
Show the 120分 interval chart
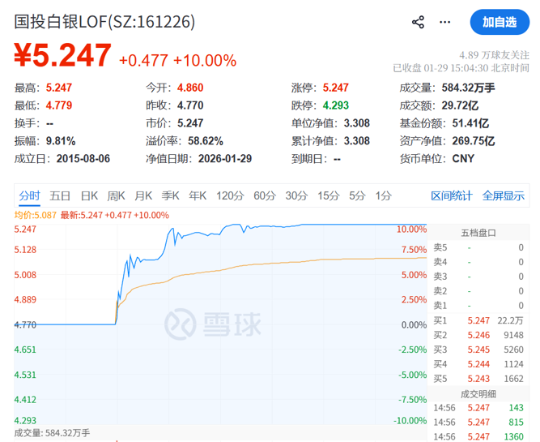coord(230,195)
